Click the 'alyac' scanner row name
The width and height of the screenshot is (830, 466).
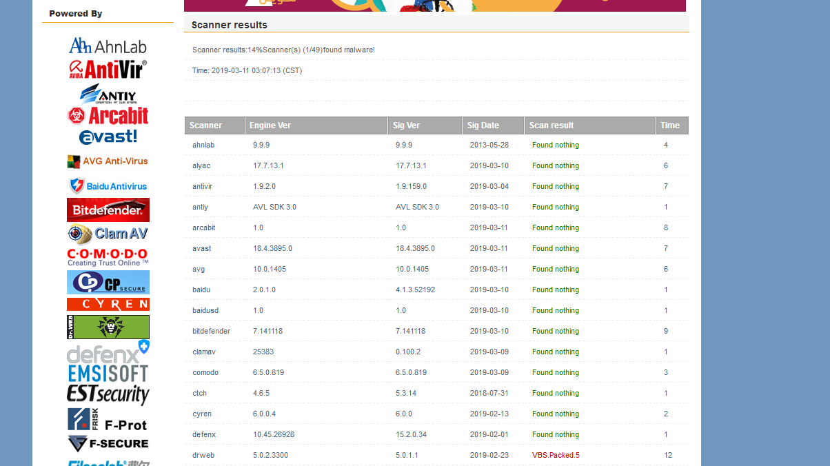(201, 165)
